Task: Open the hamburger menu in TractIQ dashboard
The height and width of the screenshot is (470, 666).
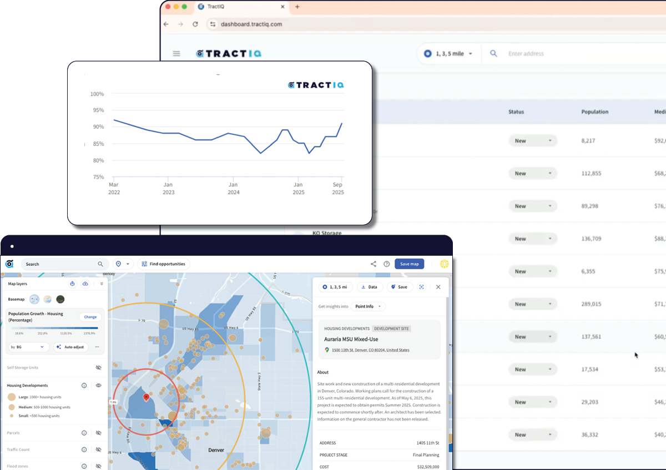Action: (x=176, y=54)
